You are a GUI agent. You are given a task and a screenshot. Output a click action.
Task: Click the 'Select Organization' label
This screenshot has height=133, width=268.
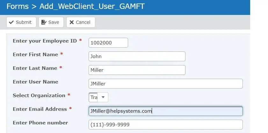point(39,96)
